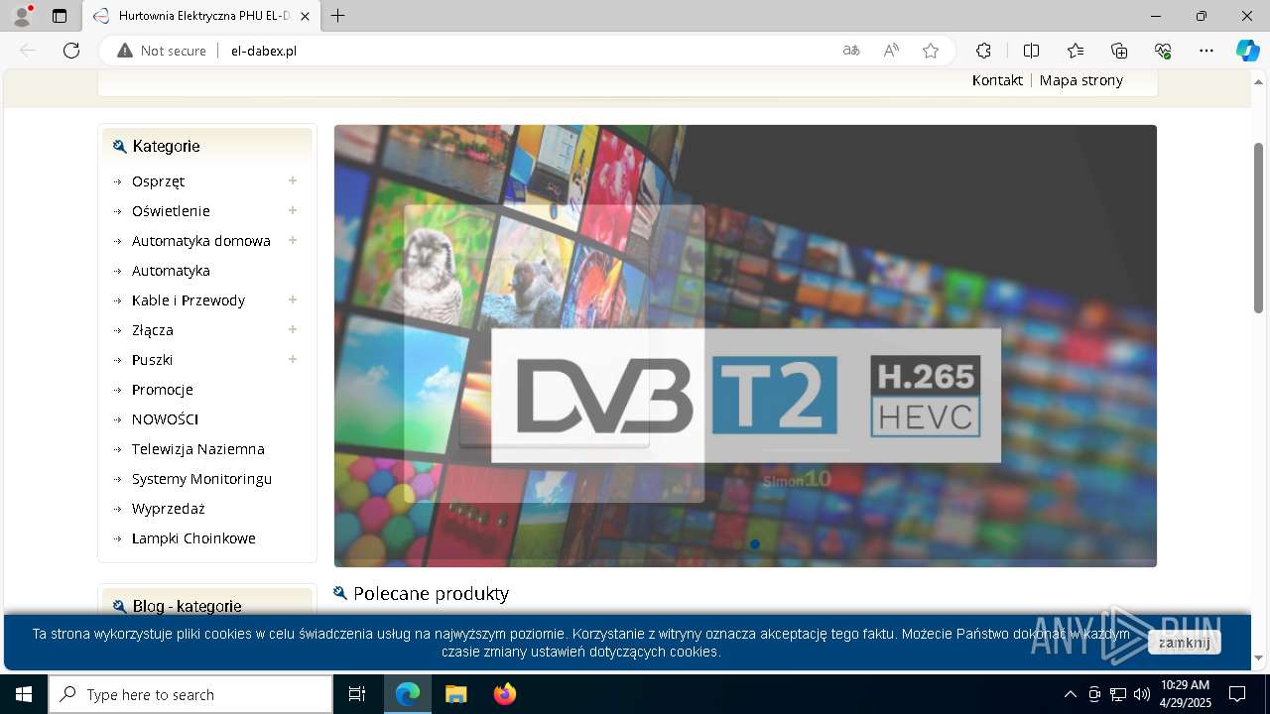
Task: Open the Telewizja Naziemna category
Action: pyautogui.click(x=198, y=449)
